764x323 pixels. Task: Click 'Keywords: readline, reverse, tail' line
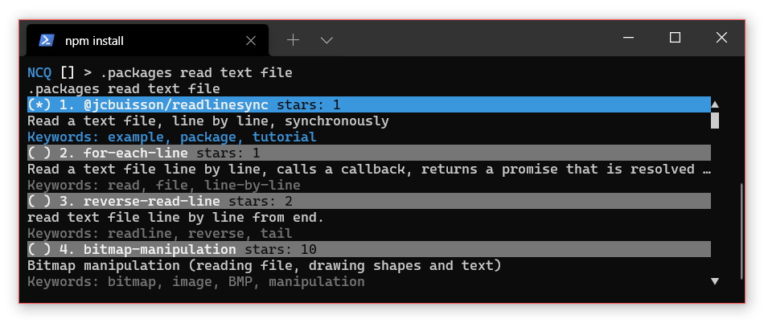pos(160,233)
